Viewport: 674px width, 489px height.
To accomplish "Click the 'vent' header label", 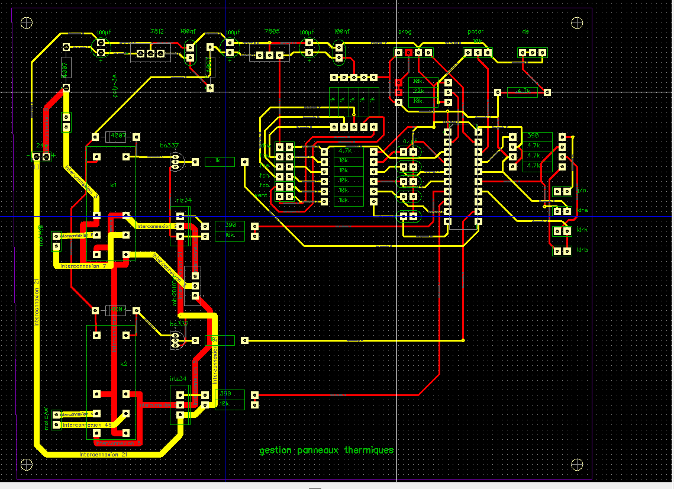I will pyautogui.click(x=262, y=195).
